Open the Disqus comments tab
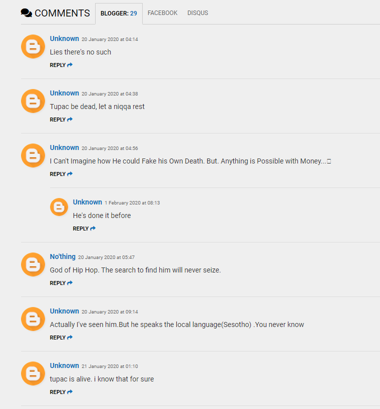380x409 pixels. click(x=198, y=13)
